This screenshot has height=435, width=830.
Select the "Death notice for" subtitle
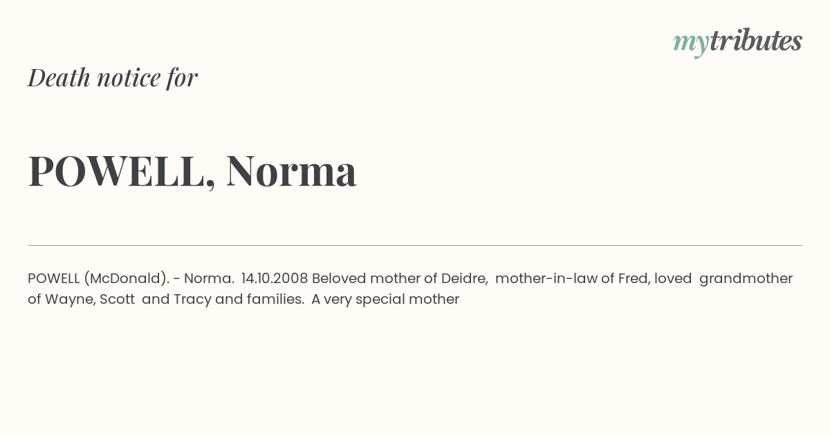coord(113,77)
